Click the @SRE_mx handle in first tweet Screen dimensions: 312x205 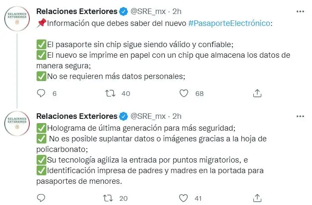pyautogui.click(x=148, y=11)
